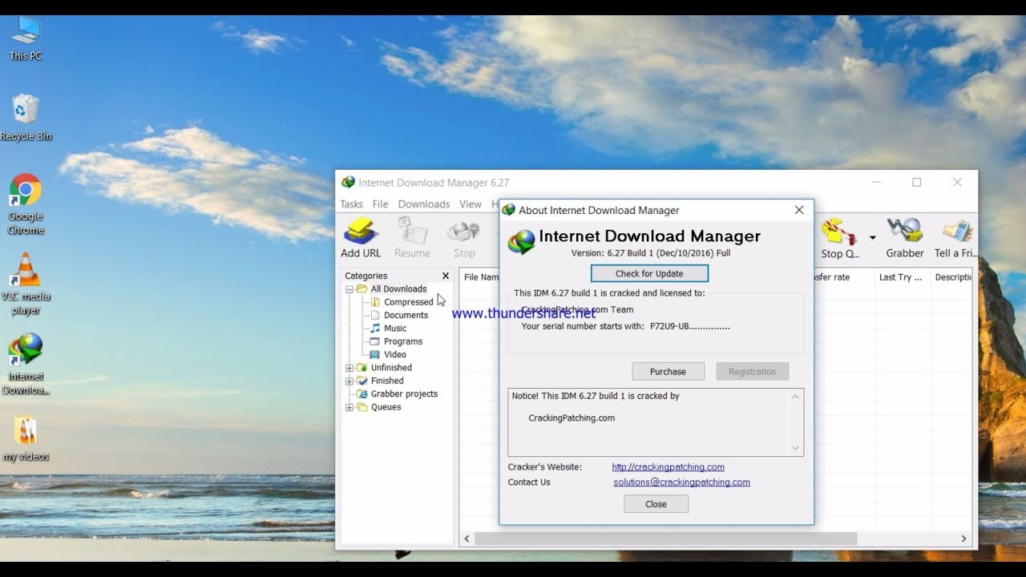
Task: Click the Check for Update button
Action: [649, 273]
